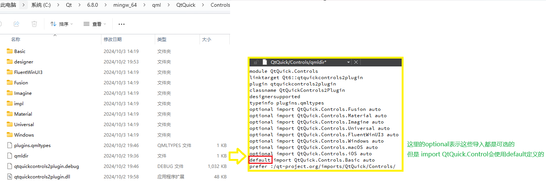Click the Windows folder icon
This screenshot has height=181, width=546.
click(x=10, y=135)
